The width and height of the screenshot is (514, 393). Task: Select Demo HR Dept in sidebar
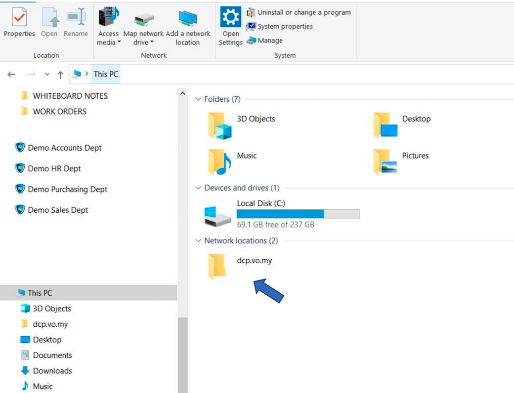pyautogui.click(x=54, y=169)
